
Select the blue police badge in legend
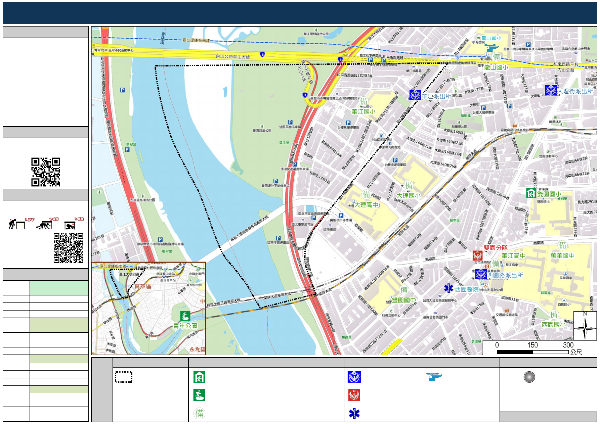click(354, 377)
